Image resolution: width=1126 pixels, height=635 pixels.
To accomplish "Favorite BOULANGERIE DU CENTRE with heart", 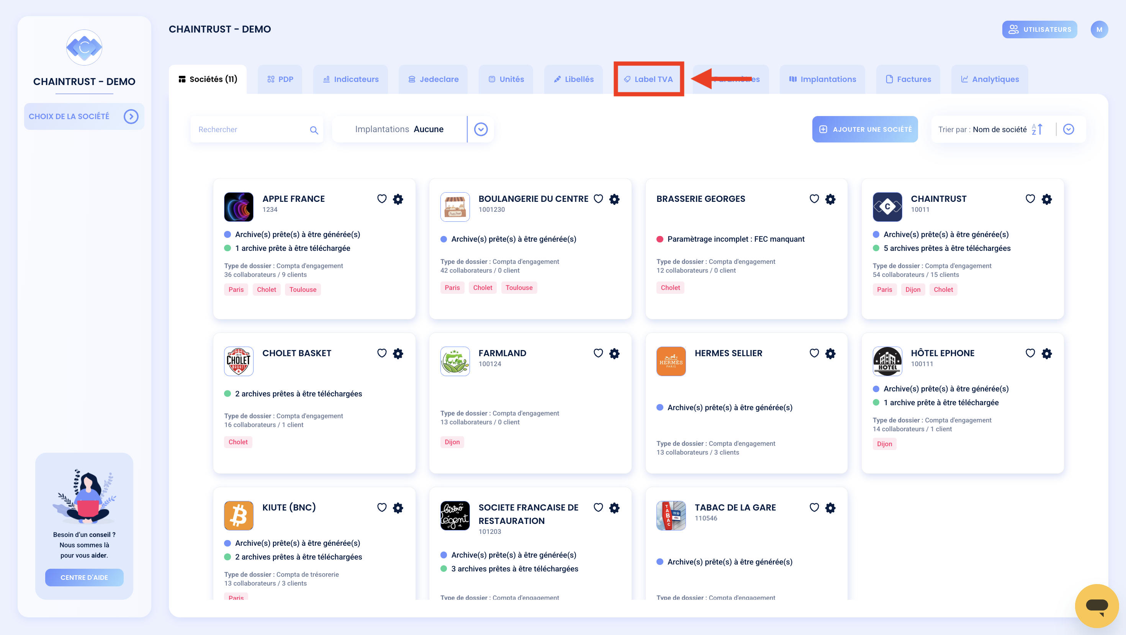I will [598, 199].
